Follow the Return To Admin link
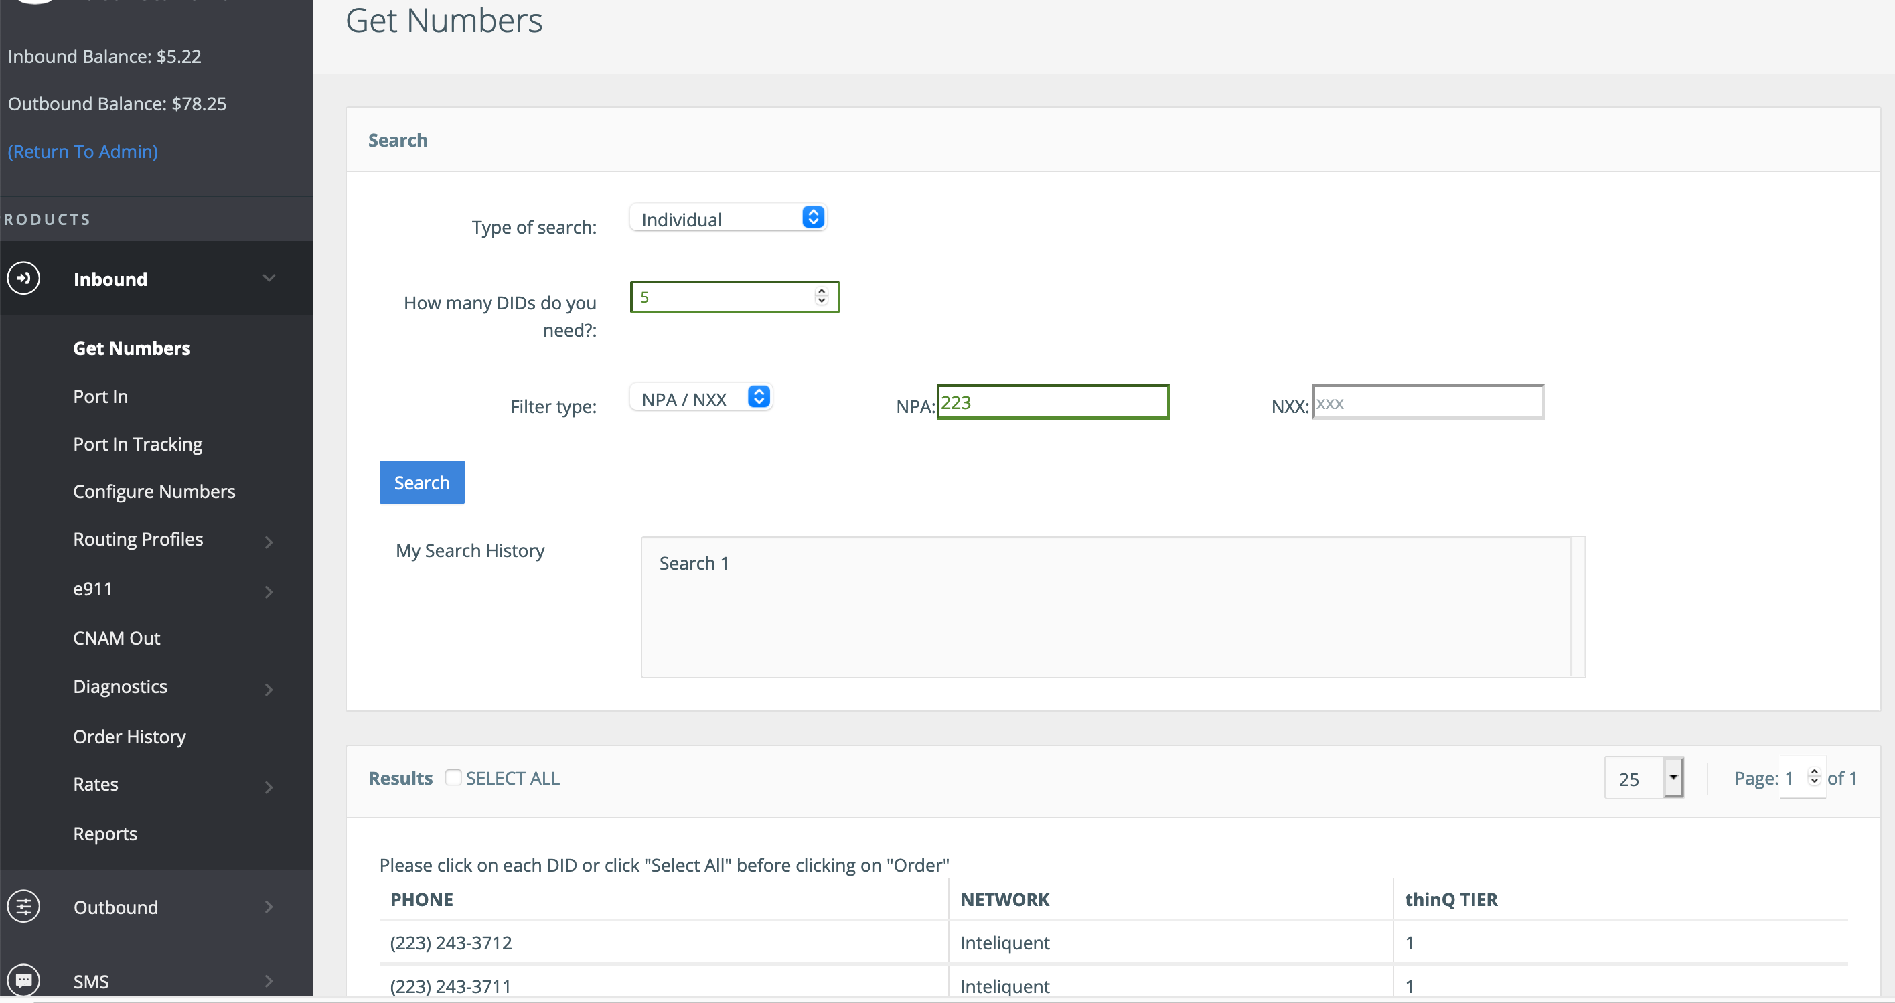Viewport: 1895px width, 1003px height. click(83, 151)
